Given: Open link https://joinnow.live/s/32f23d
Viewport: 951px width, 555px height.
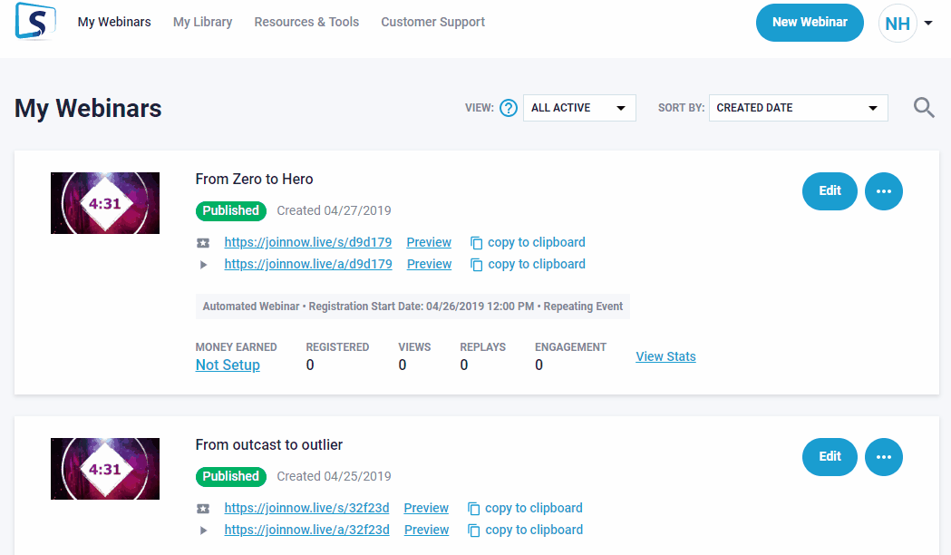Looking at the screenshot, I should [307, 508].
